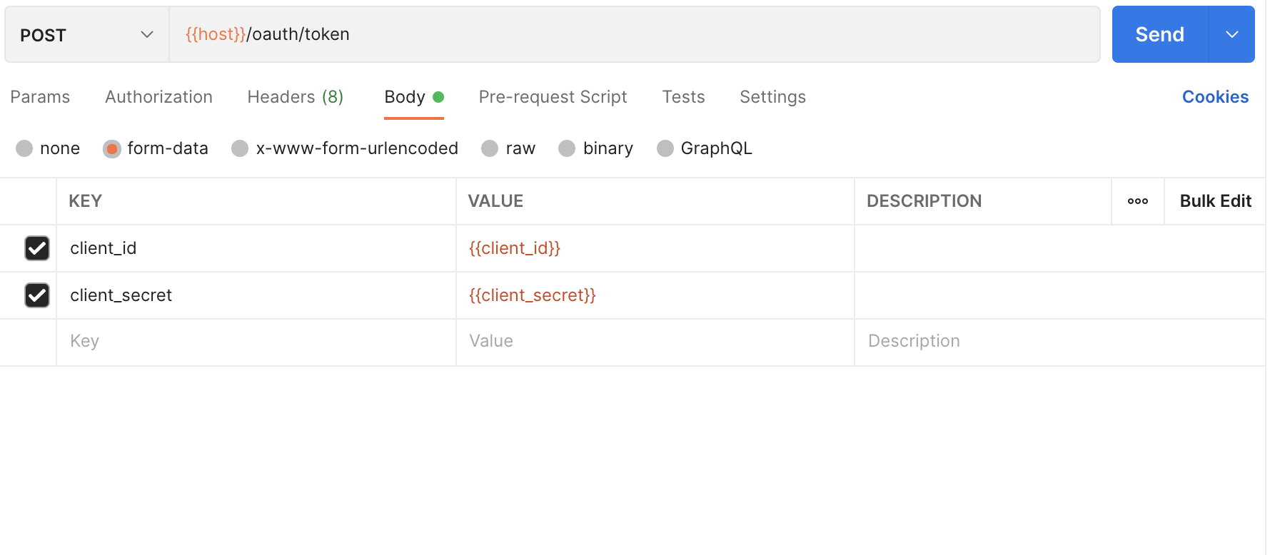Choose the raw body option
This screenshot has height=555, width=1275.
(x=490, y=148)
